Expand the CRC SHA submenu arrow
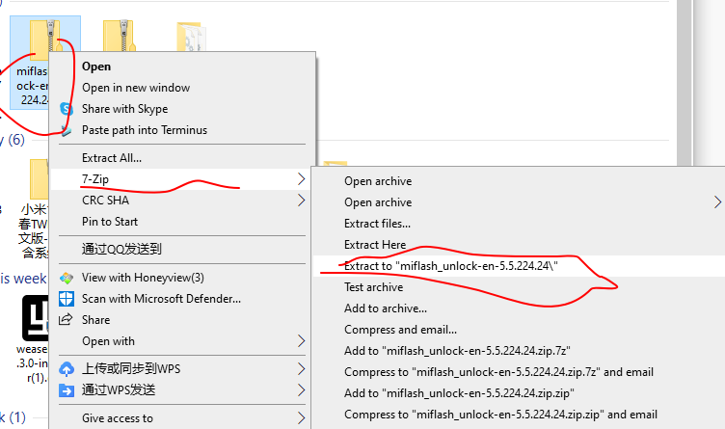Image resolution: width=725 pixels, height=429 pixels. [x=302, y=201]
